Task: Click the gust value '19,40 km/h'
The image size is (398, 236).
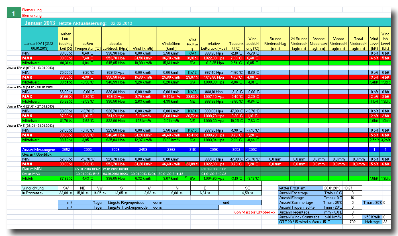Action: [171, 97]
